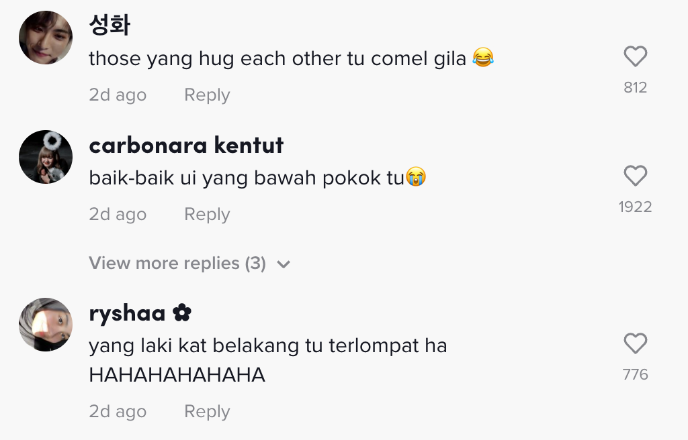Reply to 성화's comment
The height and width of the screenshot is (440, 688).
click(x=207, y=95)
